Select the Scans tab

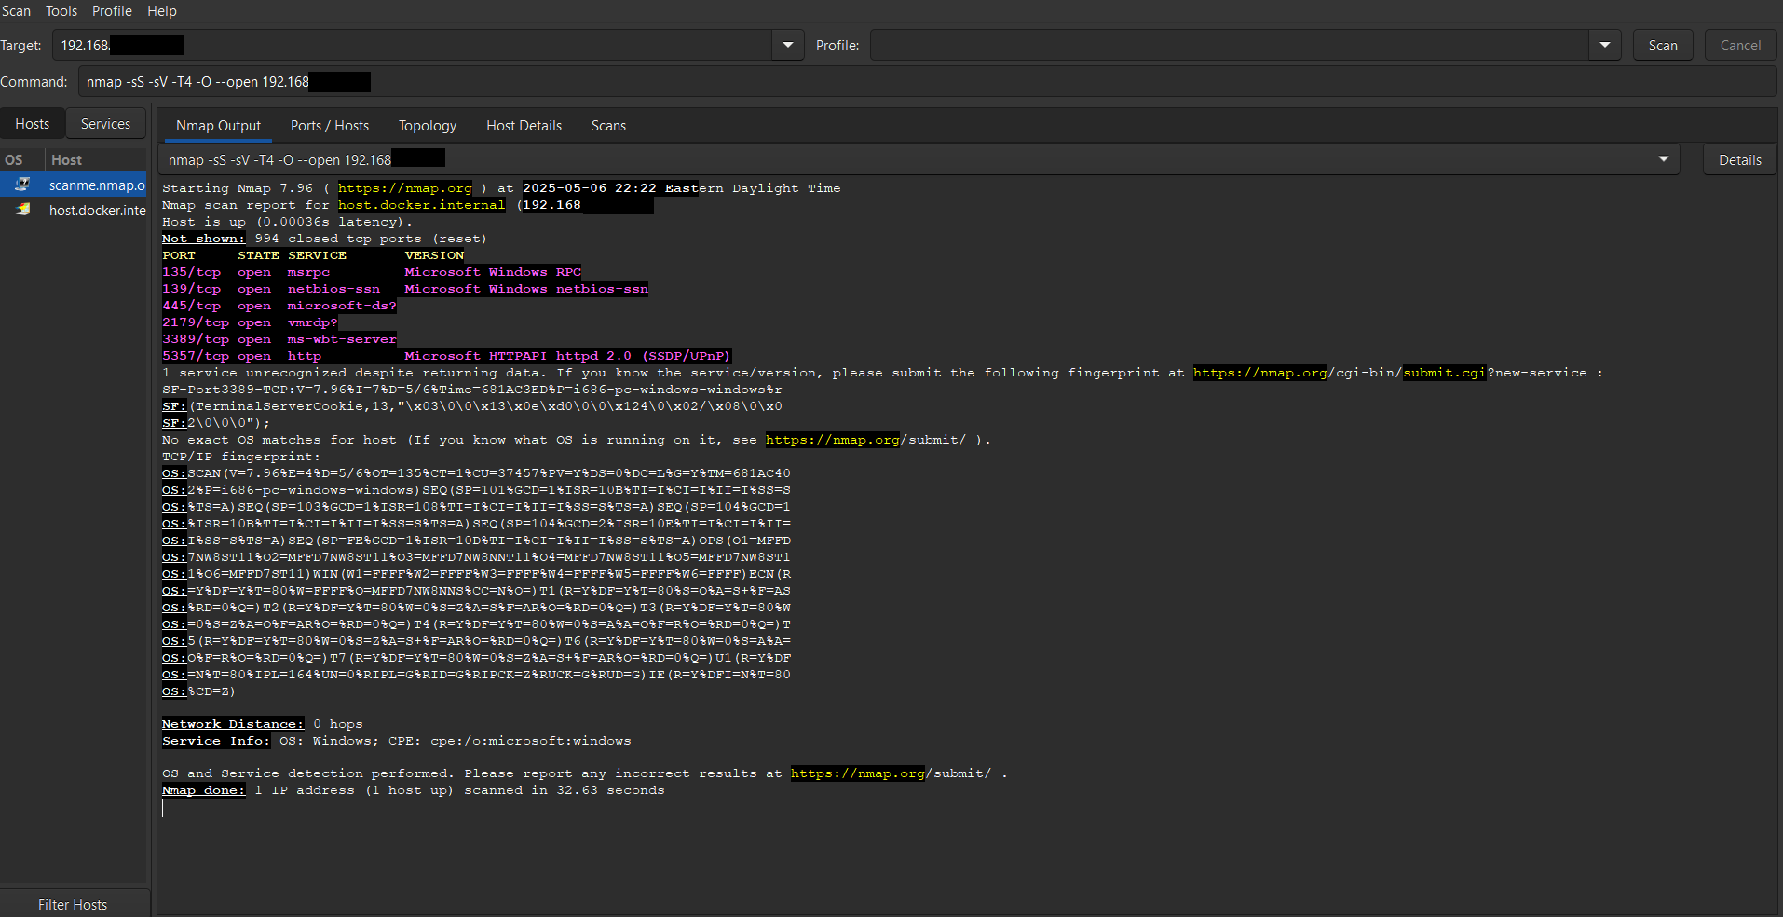(608, 126)
